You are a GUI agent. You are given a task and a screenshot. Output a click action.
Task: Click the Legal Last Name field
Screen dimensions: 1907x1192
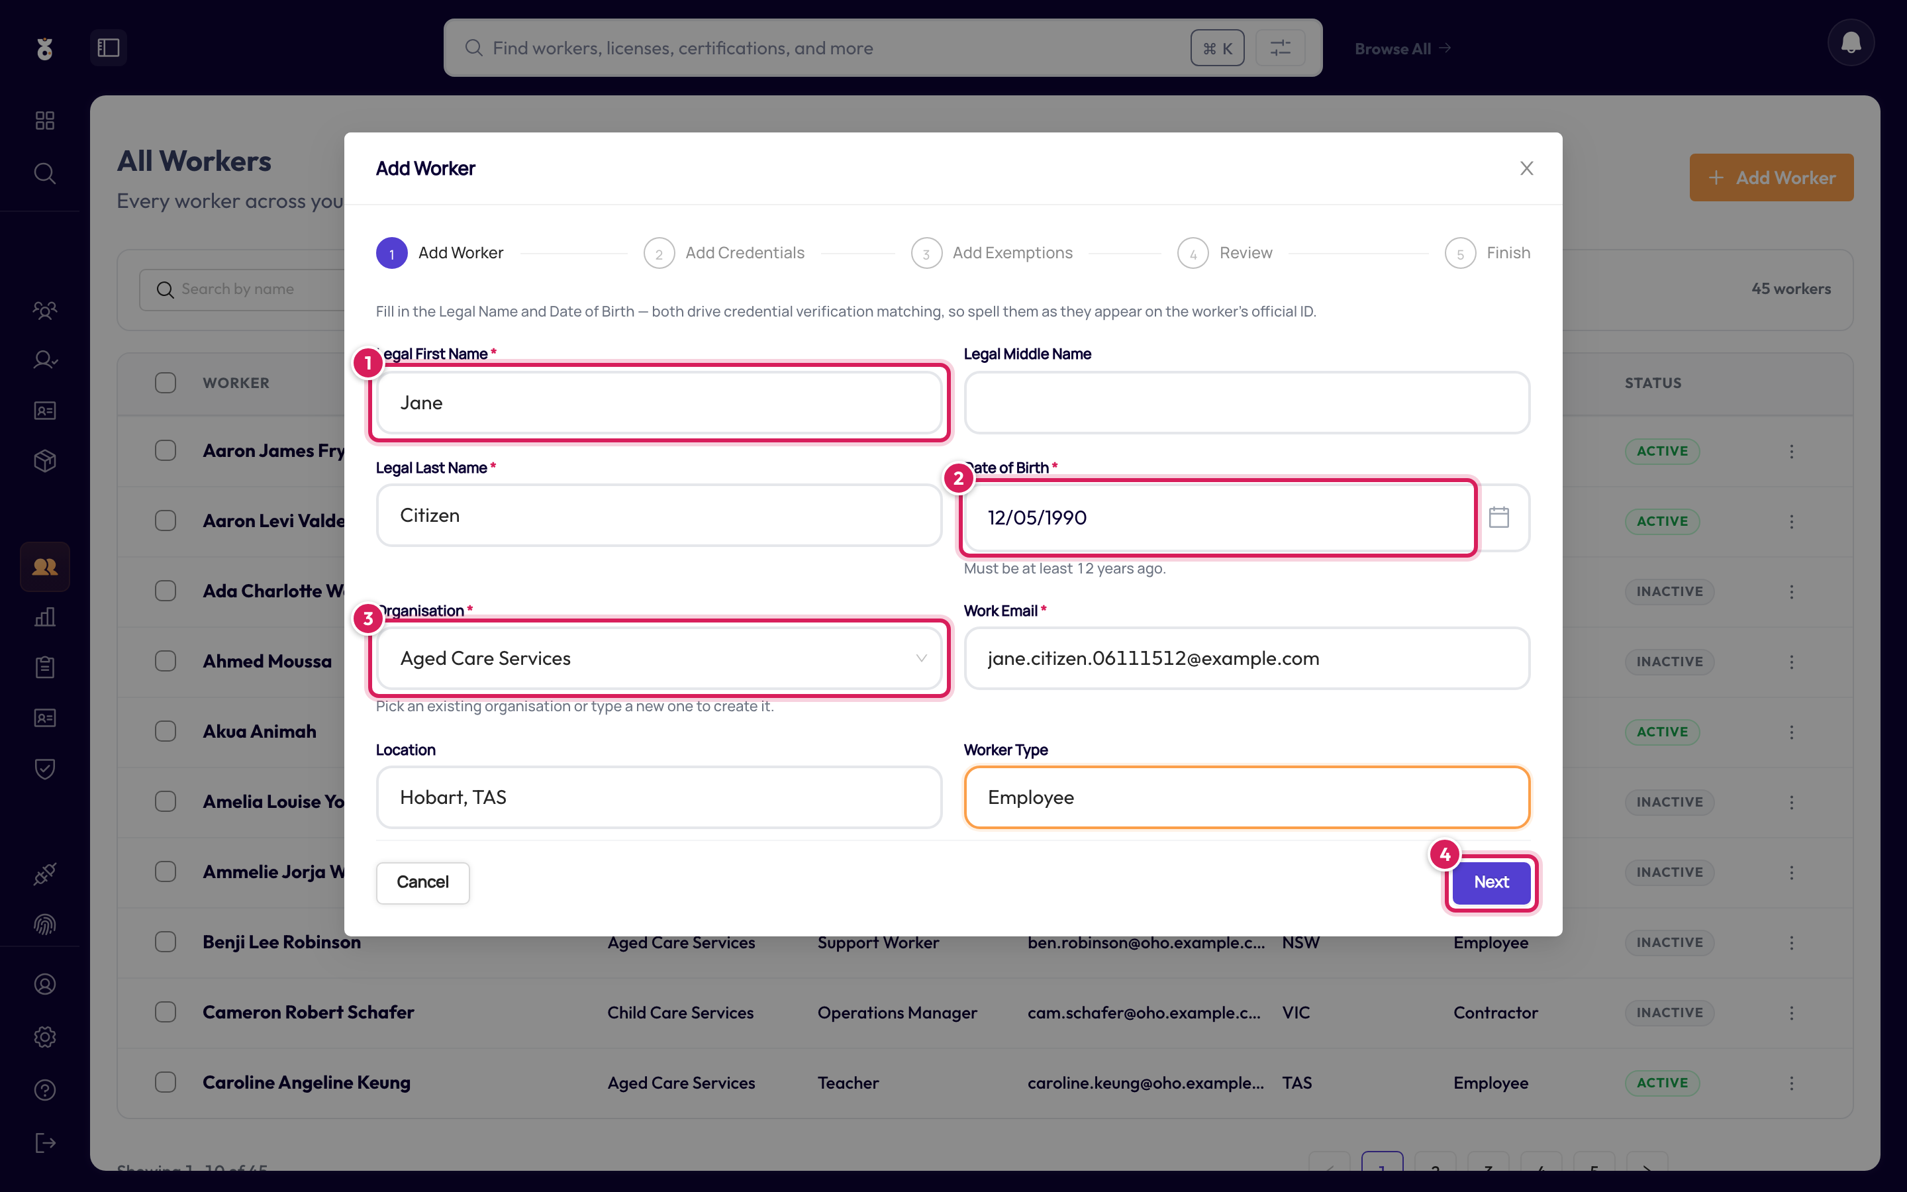point(659,516)
